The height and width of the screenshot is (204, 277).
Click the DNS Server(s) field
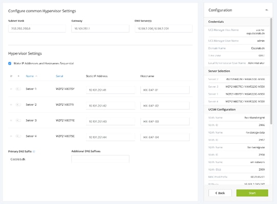pyautogui.click(x=163, y=29)
